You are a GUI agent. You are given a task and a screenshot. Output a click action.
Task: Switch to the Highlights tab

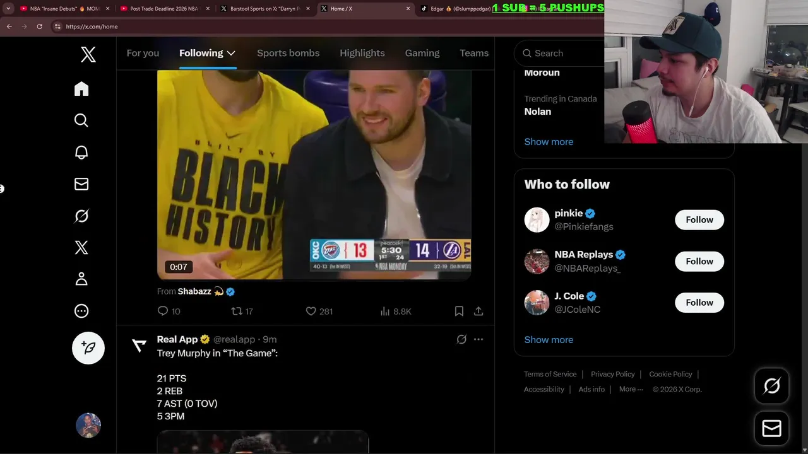point(362,53)
